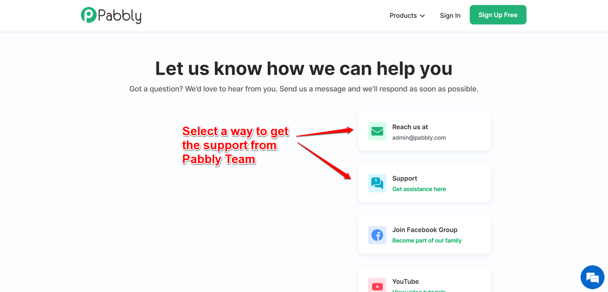Click the red annotation text about support

click(x=236, y=145)
